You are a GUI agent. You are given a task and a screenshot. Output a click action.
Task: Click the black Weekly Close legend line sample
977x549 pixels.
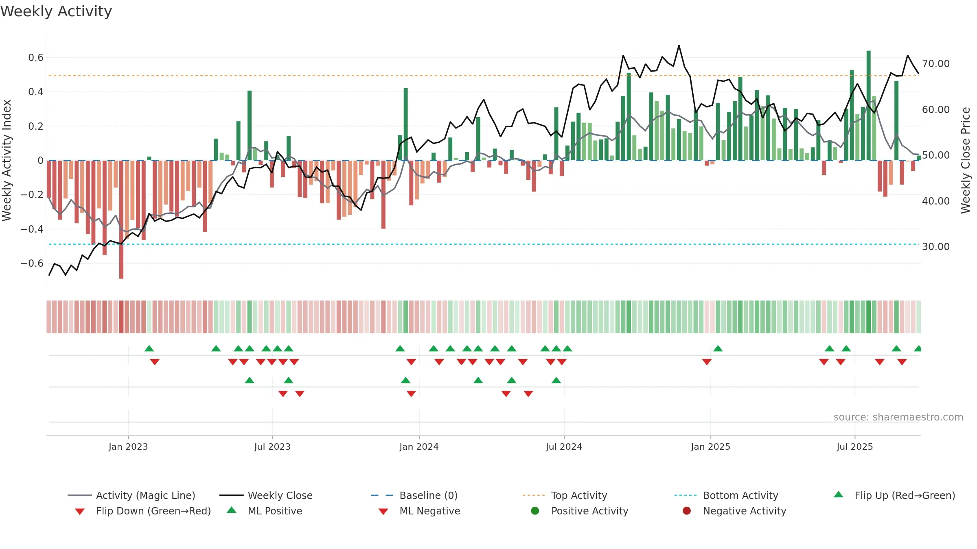(232, 495)
